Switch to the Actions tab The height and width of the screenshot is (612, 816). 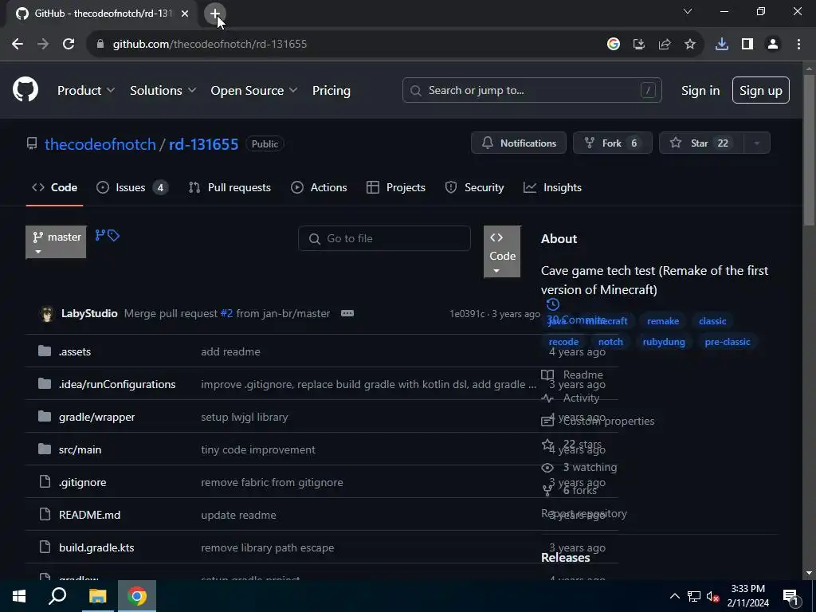click(319, 187)
